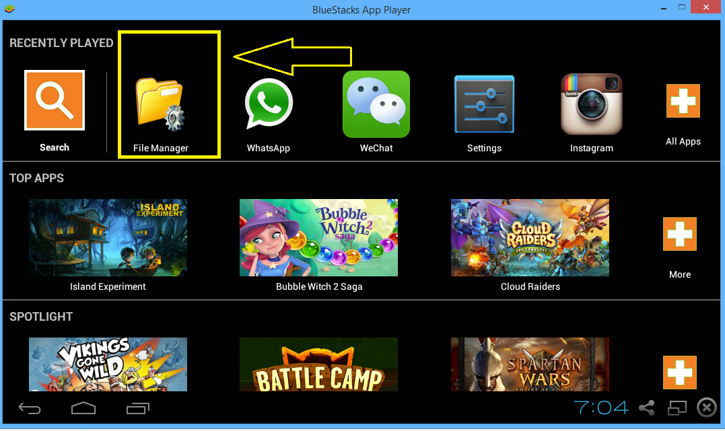The width and height of the screenshot is (725, 431).
Task: Launch the Instagram camera icon
Action: pyautogui.click(x=591, y=104)
